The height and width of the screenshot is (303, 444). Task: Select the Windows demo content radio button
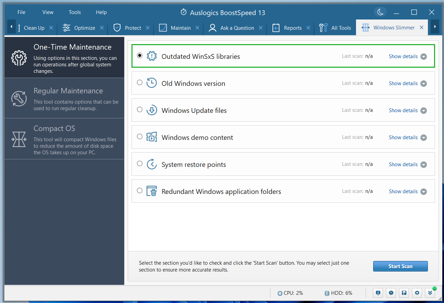[x=140, y=136]
